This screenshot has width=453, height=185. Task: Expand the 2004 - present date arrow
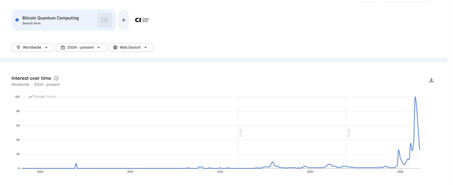[x=99, y=48]
